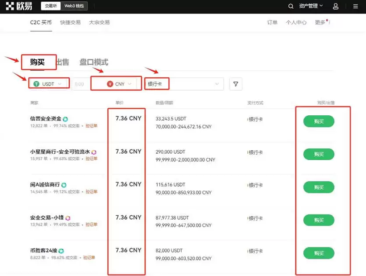
Task: Select the 出售 tab
Action: point(63,62)
